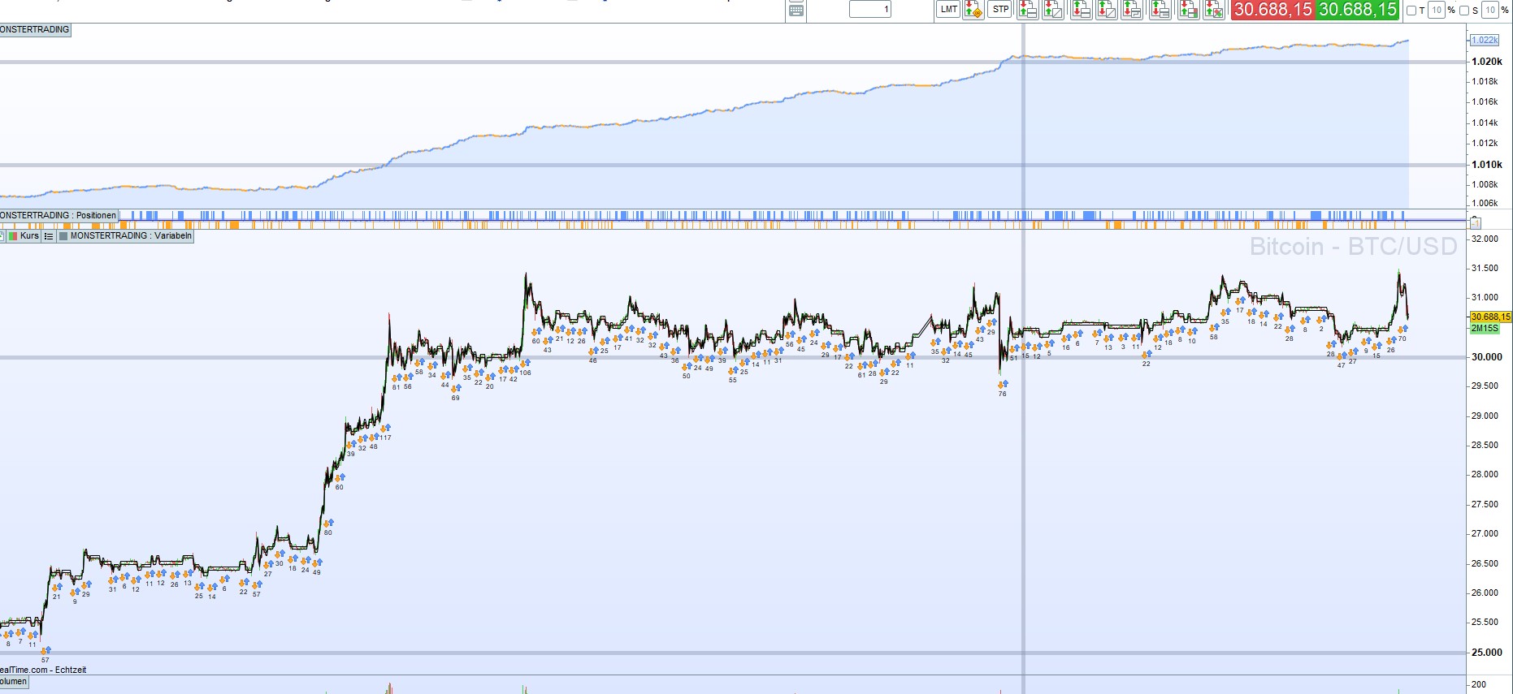Open the on-screen keyboard icon
The image size is (1513, 694).
[796, 11]
